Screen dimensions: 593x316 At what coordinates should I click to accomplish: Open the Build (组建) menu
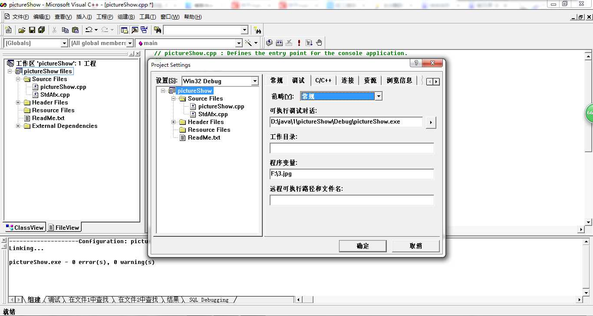(x=126, y=17)
